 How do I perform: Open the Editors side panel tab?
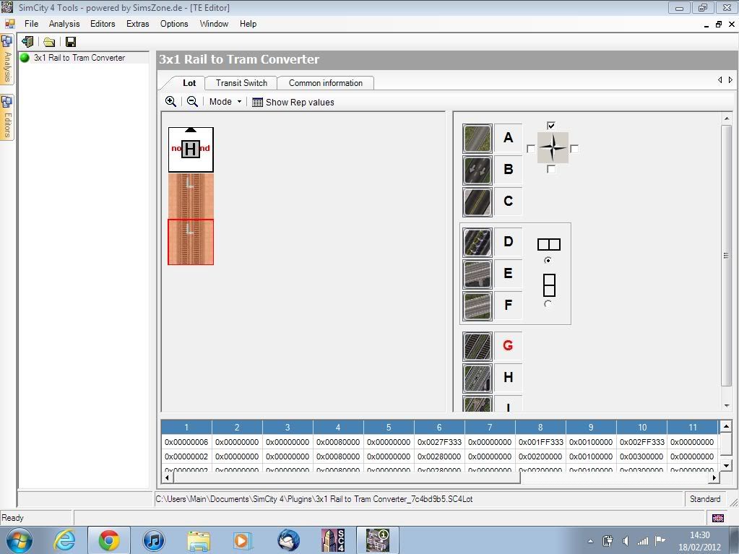[7, 117]
